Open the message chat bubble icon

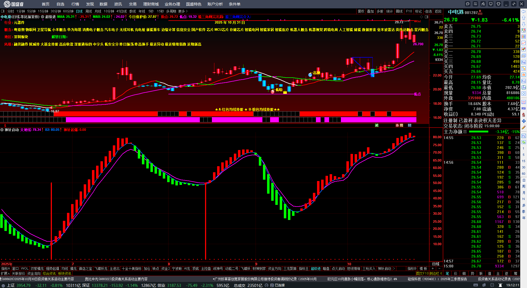coord(468,4)
